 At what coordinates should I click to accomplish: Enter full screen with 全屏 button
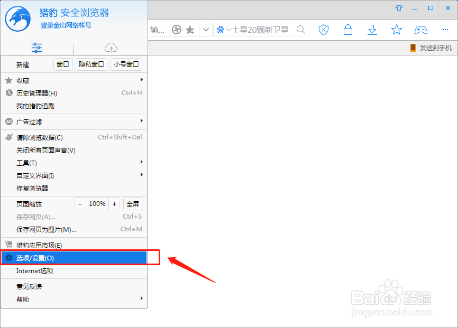[x=133, y=204]
